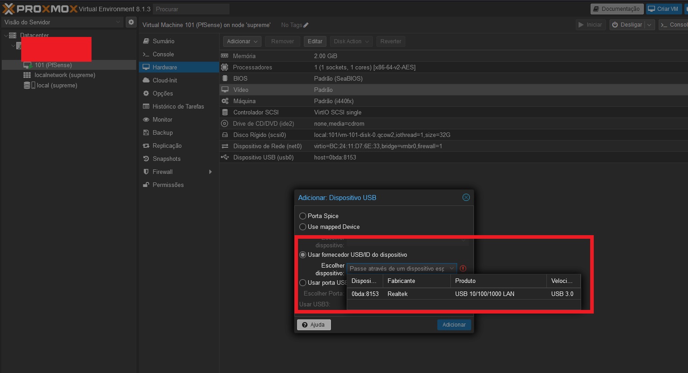Close the Adicionar Dispositivo USB dialog
The image size is (688, 373).
[x=466, y=197]
